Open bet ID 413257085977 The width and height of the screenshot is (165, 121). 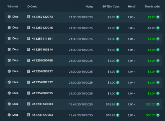click(42, 71)
